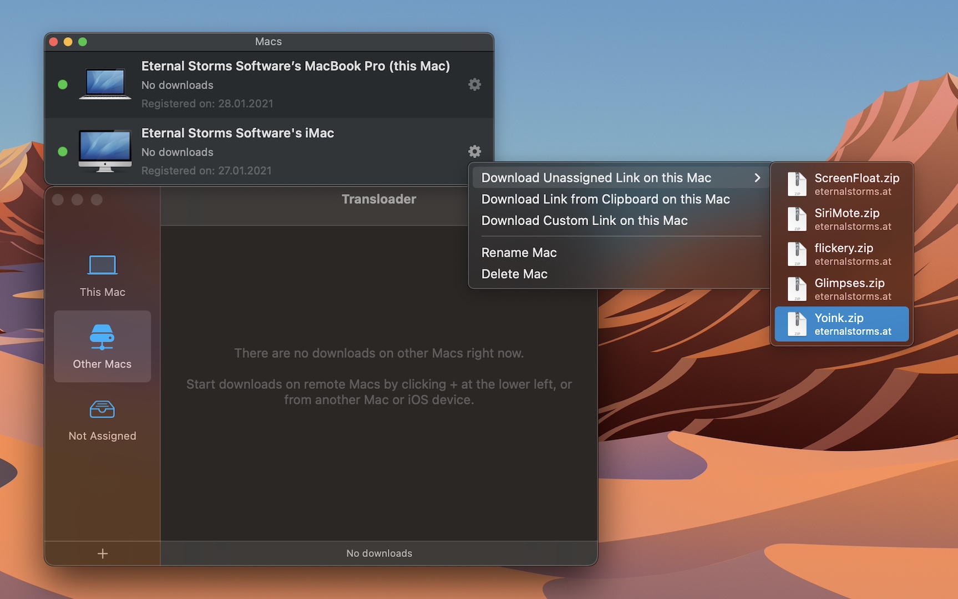Click the ScreenFloat.zip file icon

pyautogui.click(x=797, y=184)
